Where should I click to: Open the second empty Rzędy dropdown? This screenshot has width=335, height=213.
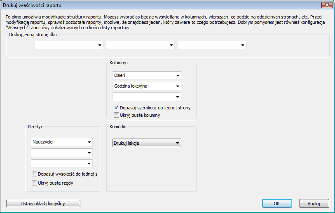point(62,153)
